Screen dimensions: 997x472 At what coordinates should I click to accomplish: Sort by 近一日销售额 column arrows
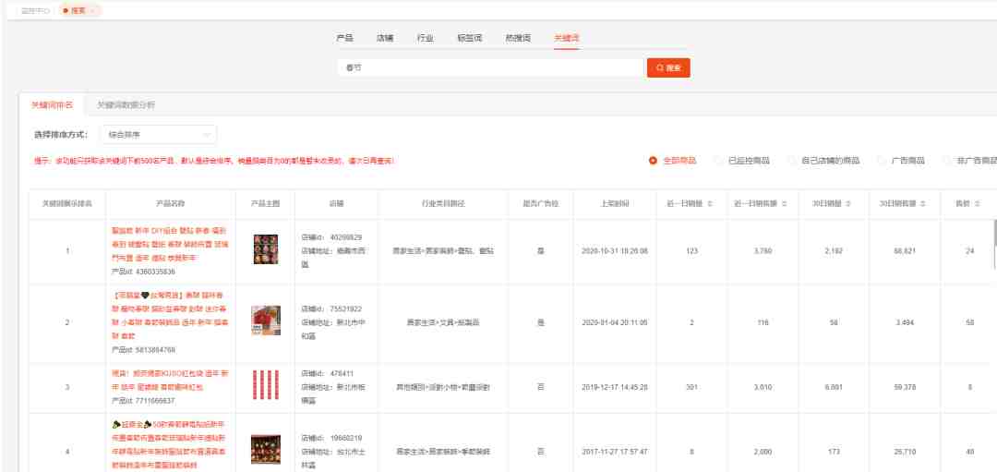[784, 204]
